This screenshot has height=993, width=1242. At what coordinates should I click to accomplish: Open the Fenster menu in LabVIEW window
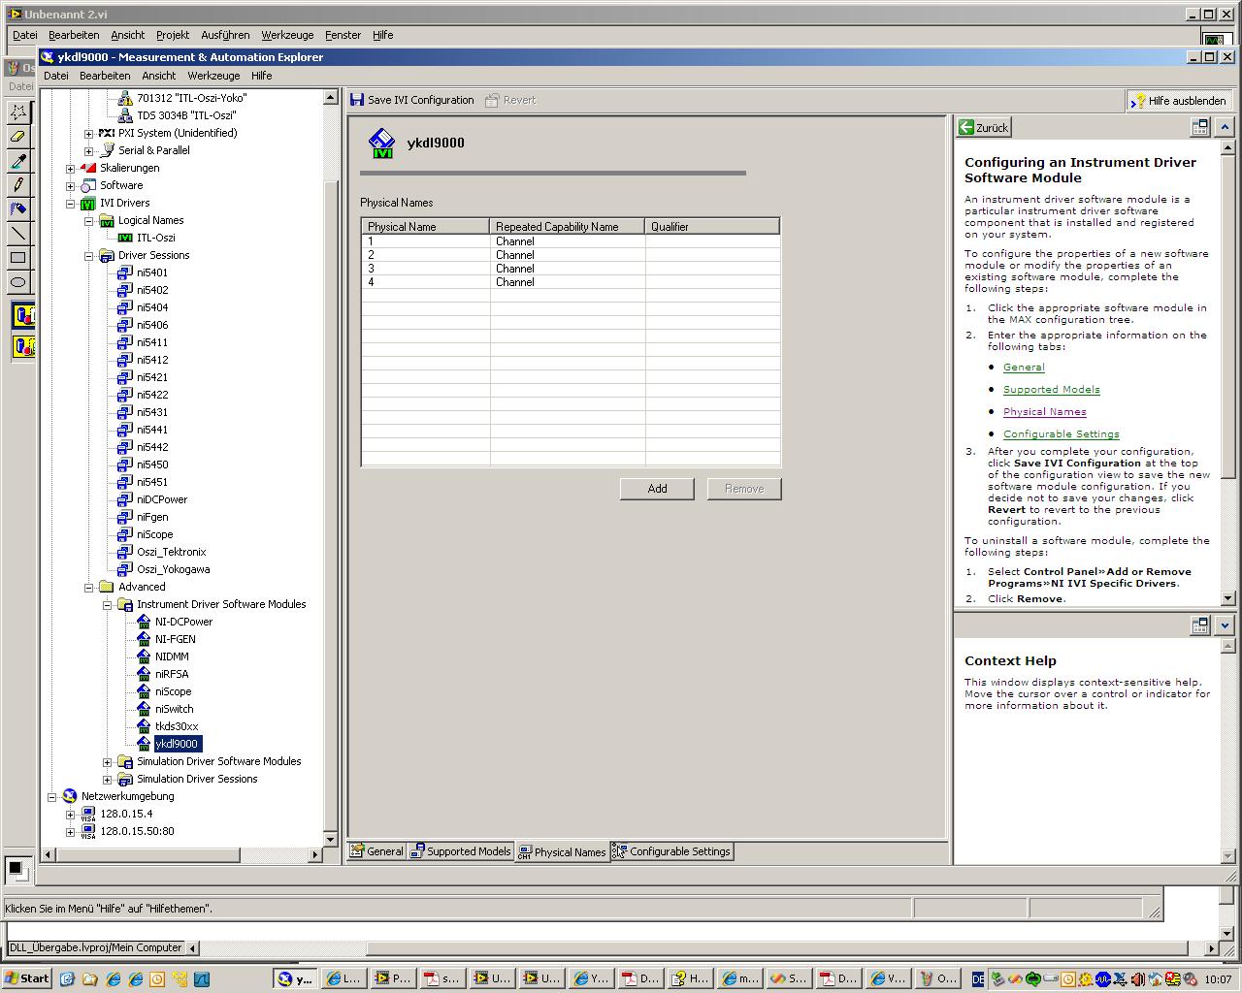pyautogui.click(x=343, y=35)
